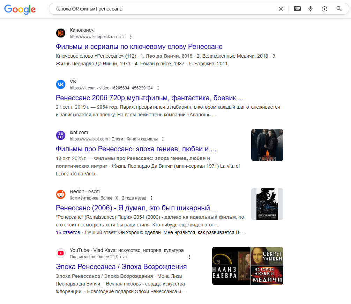Click the Google logo

click(x=20, y=9)
